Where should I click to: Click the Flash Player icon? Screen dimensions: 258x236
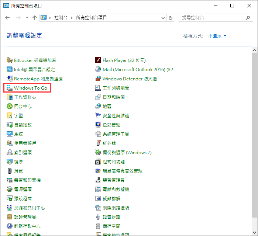click(x=98, y=60)
